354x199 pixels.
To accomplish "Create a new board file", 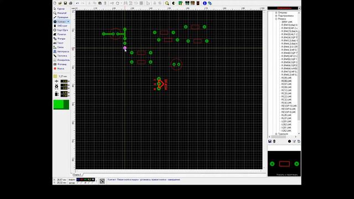I will coord(55,3).
